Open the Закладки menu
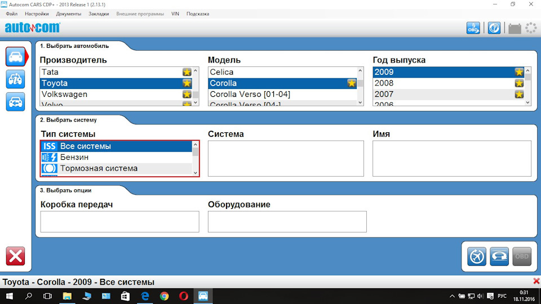The width and height of the screenshot is (541, 304). (99, 14)
